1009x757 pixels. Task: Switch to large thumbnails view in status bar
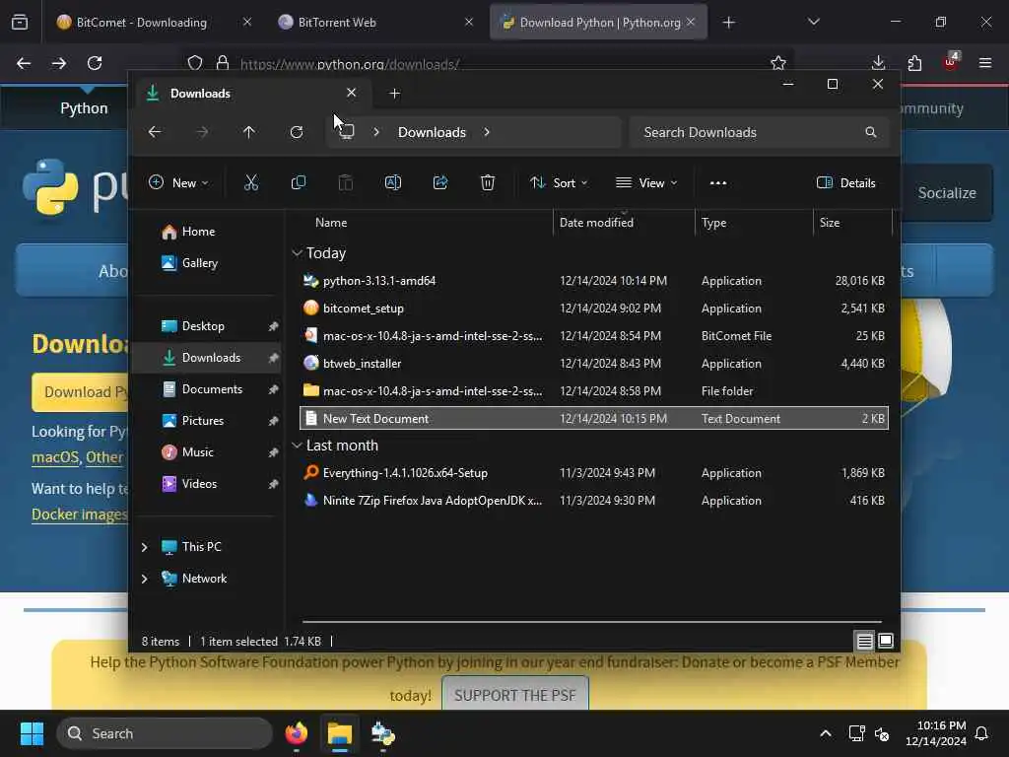886,641
